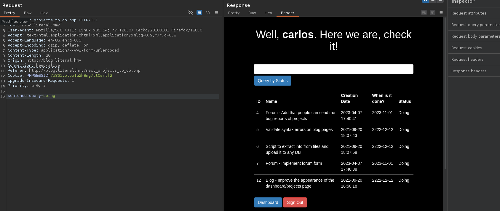Expand the Request cookies section
This screenshot has width=500, height=211.
tap(467, 48)
